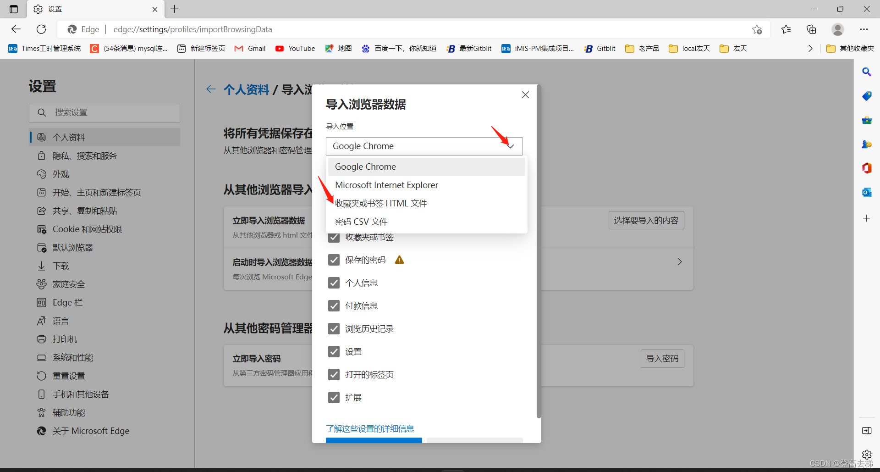Uncheck the 扩展 checkbox
880x472 pixels.
[x=334, y=398]
